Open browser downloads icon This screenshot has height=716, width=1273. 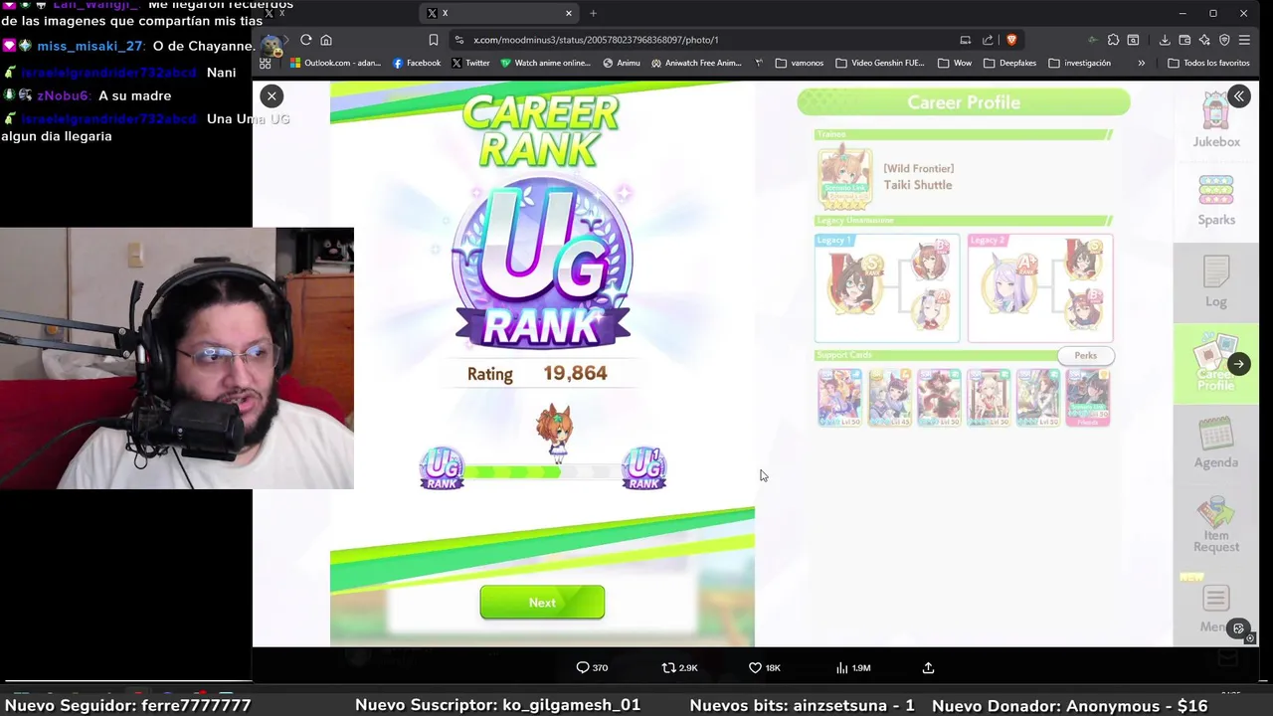coord(1165,40)
